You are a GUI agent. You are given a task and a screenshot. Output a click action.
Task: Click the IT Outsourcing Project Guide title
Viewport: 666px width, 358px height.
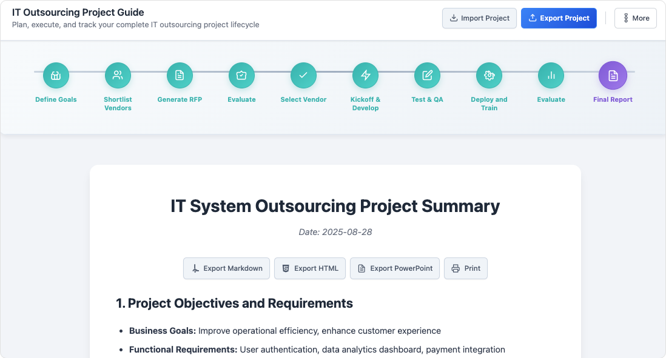(78, 12)
